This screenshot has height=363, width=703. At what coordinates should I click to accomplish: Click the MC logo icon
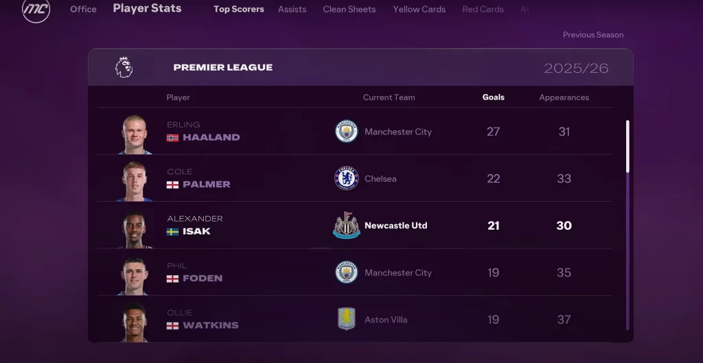[x=36, y=10]
